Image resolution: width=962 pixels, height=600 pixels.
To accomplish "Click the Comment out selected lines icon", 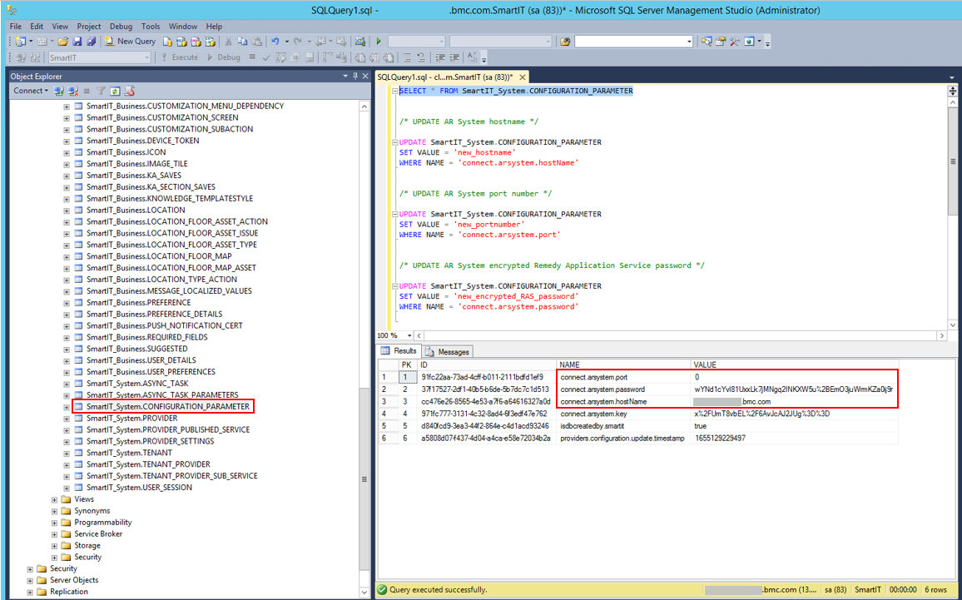I will (407, 57).
